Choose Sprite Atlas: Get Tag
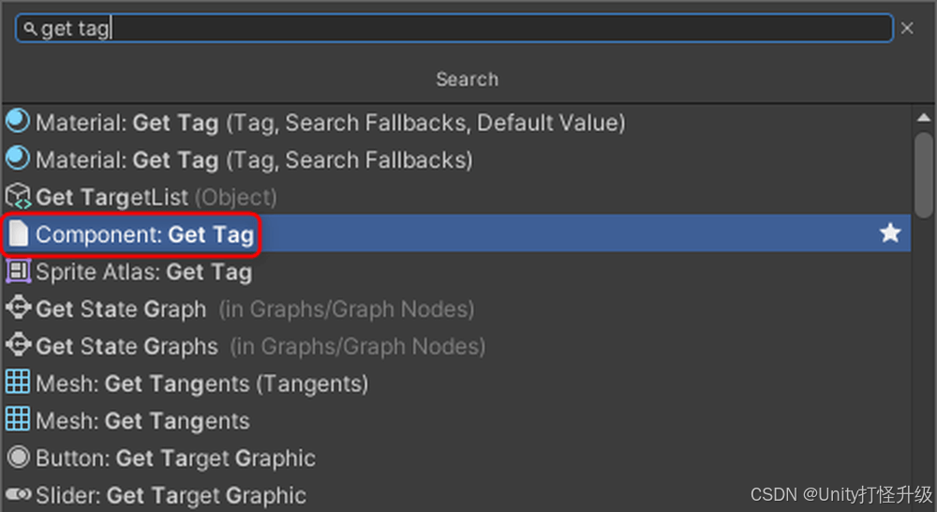 (x=143, y=272)
